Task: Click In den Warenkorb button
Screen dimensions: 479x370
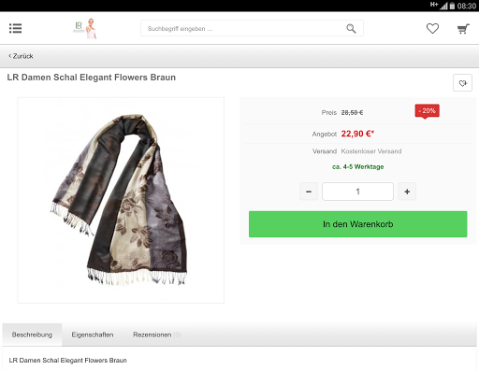Action: 358,224
